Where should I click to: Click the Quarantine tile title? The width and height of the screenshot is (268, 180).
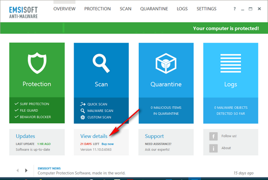[166, 84]
